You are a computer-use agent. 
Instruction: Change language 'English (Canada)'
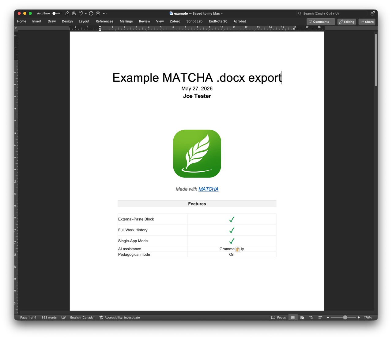82,318
